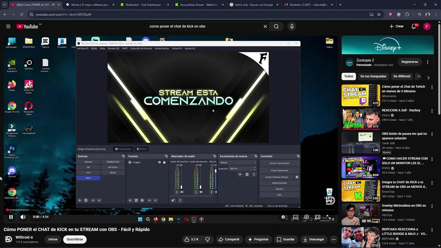Open menu for COMO HACER STREAM video
The height and width of the screenshot is (248, 441).
point(432,159)
